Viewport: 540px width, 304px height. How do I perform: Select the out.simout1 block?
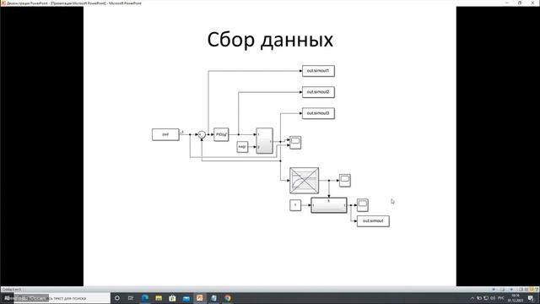pos(318,71)
